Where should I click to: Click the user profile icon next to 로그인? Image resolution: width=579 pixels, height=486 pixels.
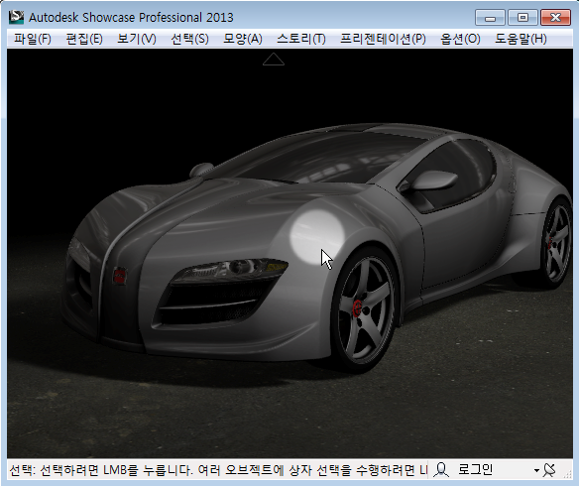tap(441, 470)
